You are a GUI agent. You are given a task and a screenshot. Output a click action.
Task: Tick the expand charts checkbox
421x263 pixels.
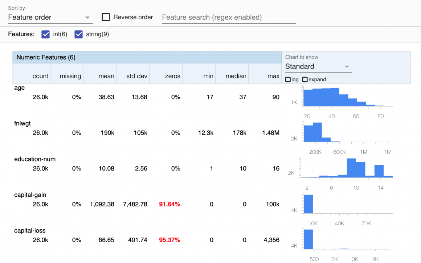pos(305,79)
